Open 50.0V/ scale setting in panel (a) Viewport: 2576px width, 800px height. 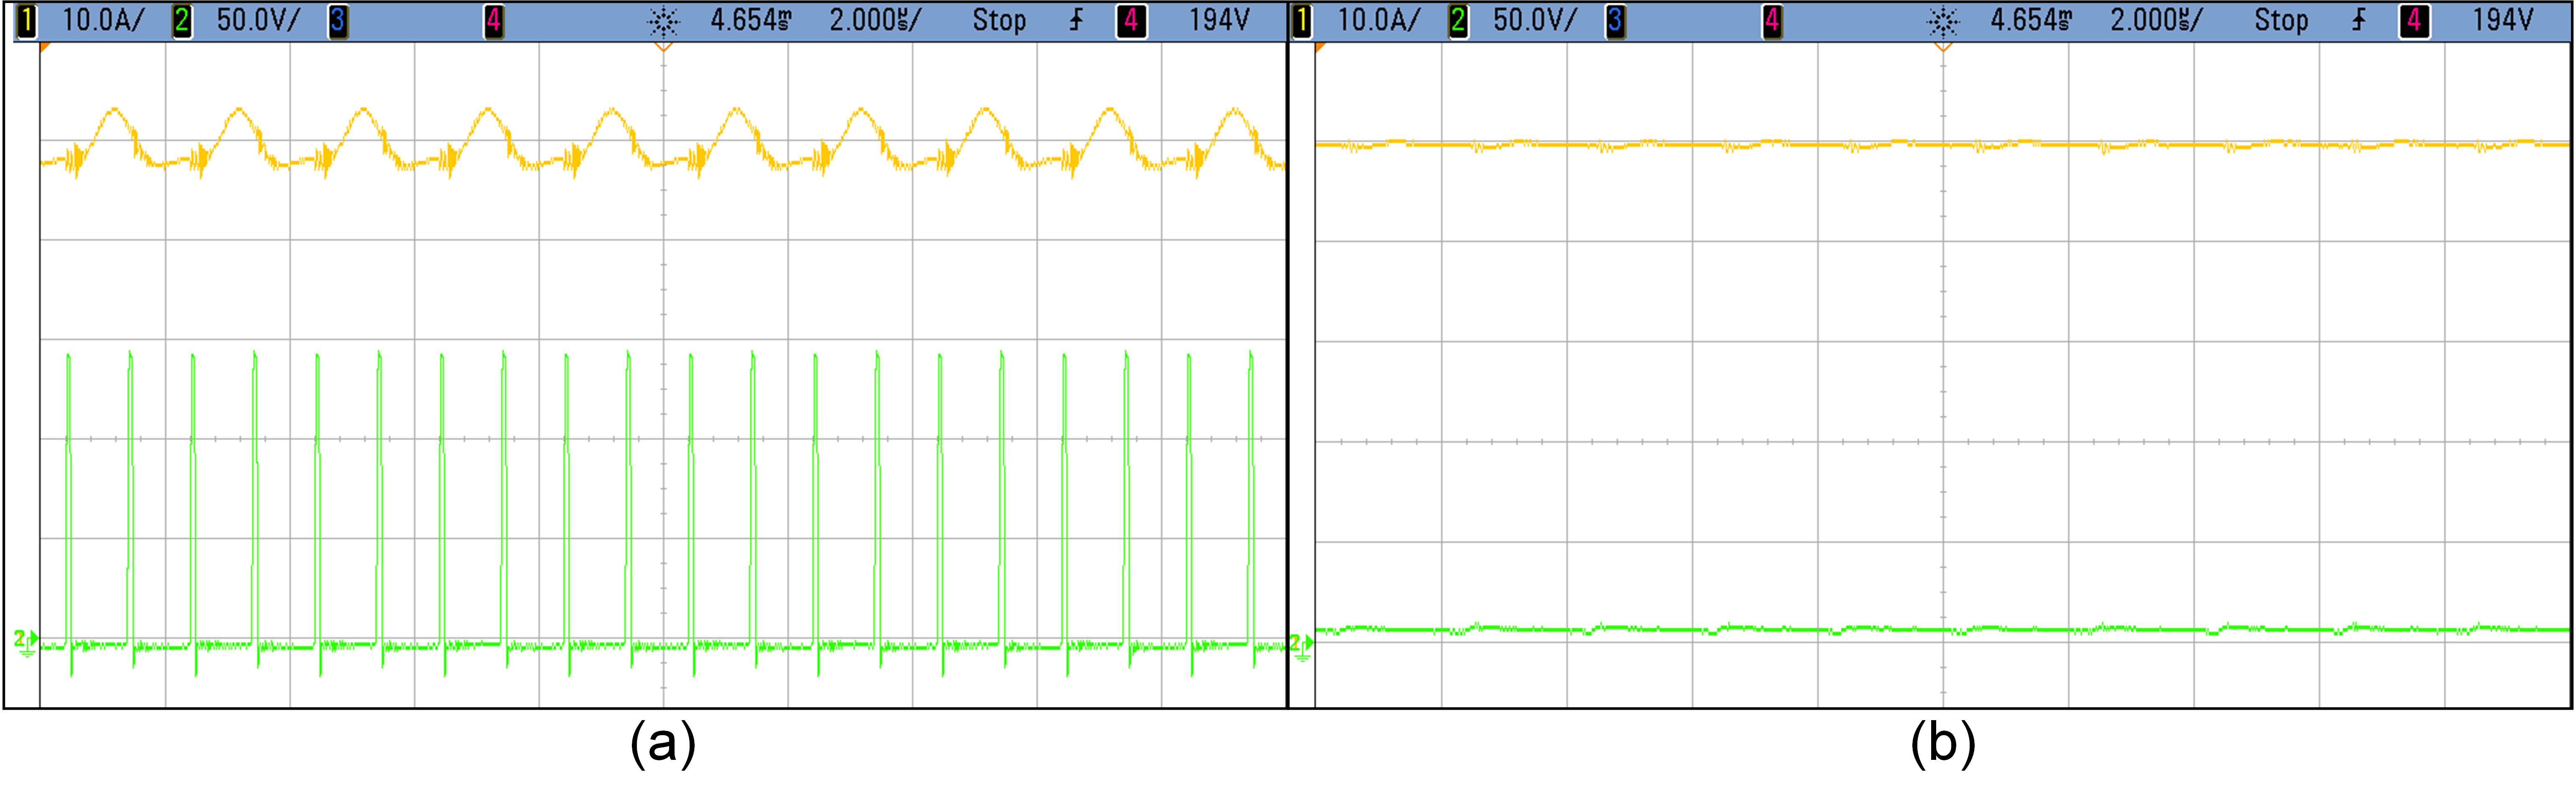[258, 21]
